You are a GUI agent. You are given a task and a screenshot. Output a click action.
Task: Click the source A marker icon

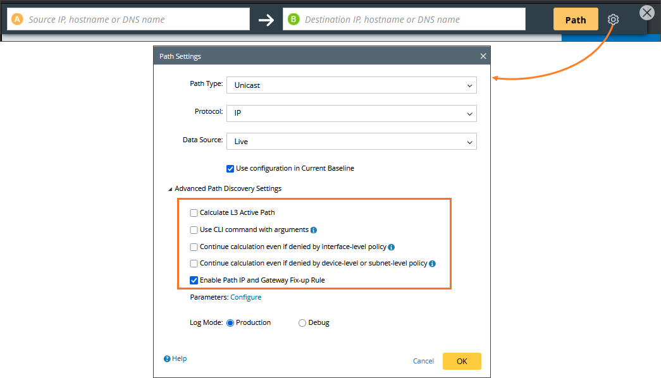coord(17,20)
